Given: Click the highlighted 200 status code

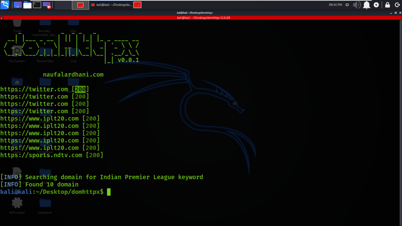Looking at the screenshot, I should [x=80, y=89].
